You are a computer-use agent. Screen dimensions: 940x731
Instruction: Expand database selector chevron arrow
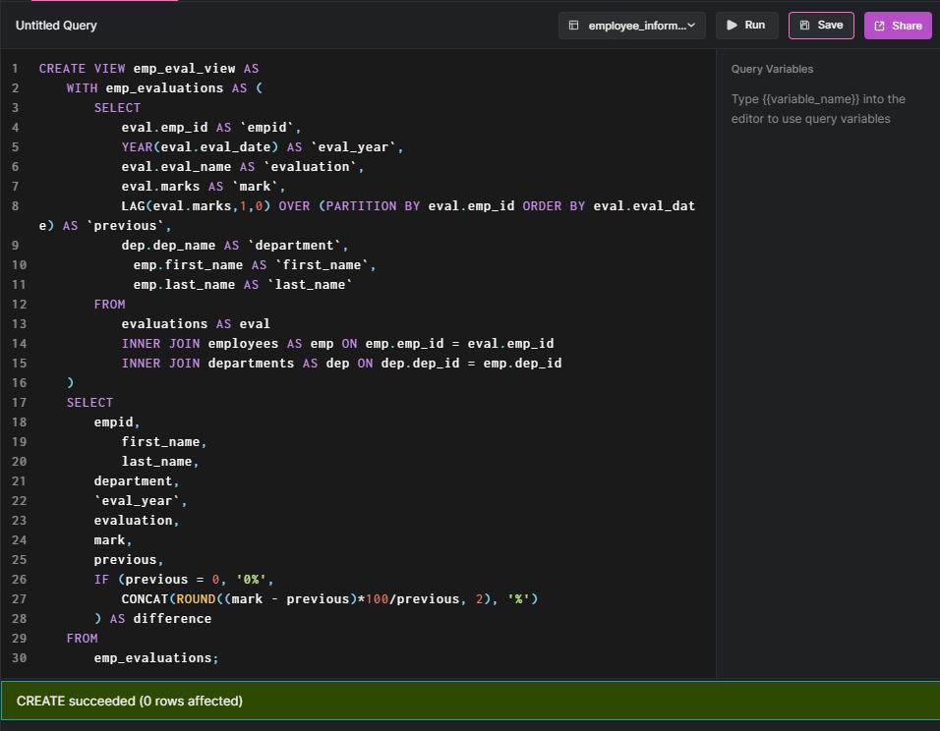pyautogui.click(x=691, y=26)
